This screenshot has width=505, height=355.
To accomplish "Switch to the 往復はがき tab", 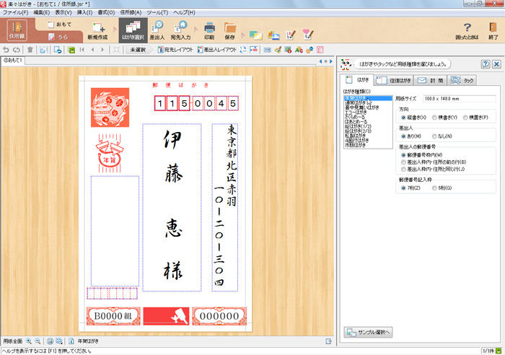I will 395,80.
